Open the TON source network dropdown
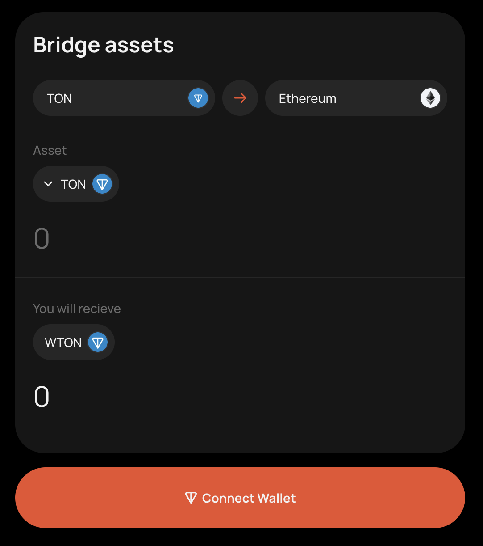Viewport: 483px width, 546px height. [124, 98]
